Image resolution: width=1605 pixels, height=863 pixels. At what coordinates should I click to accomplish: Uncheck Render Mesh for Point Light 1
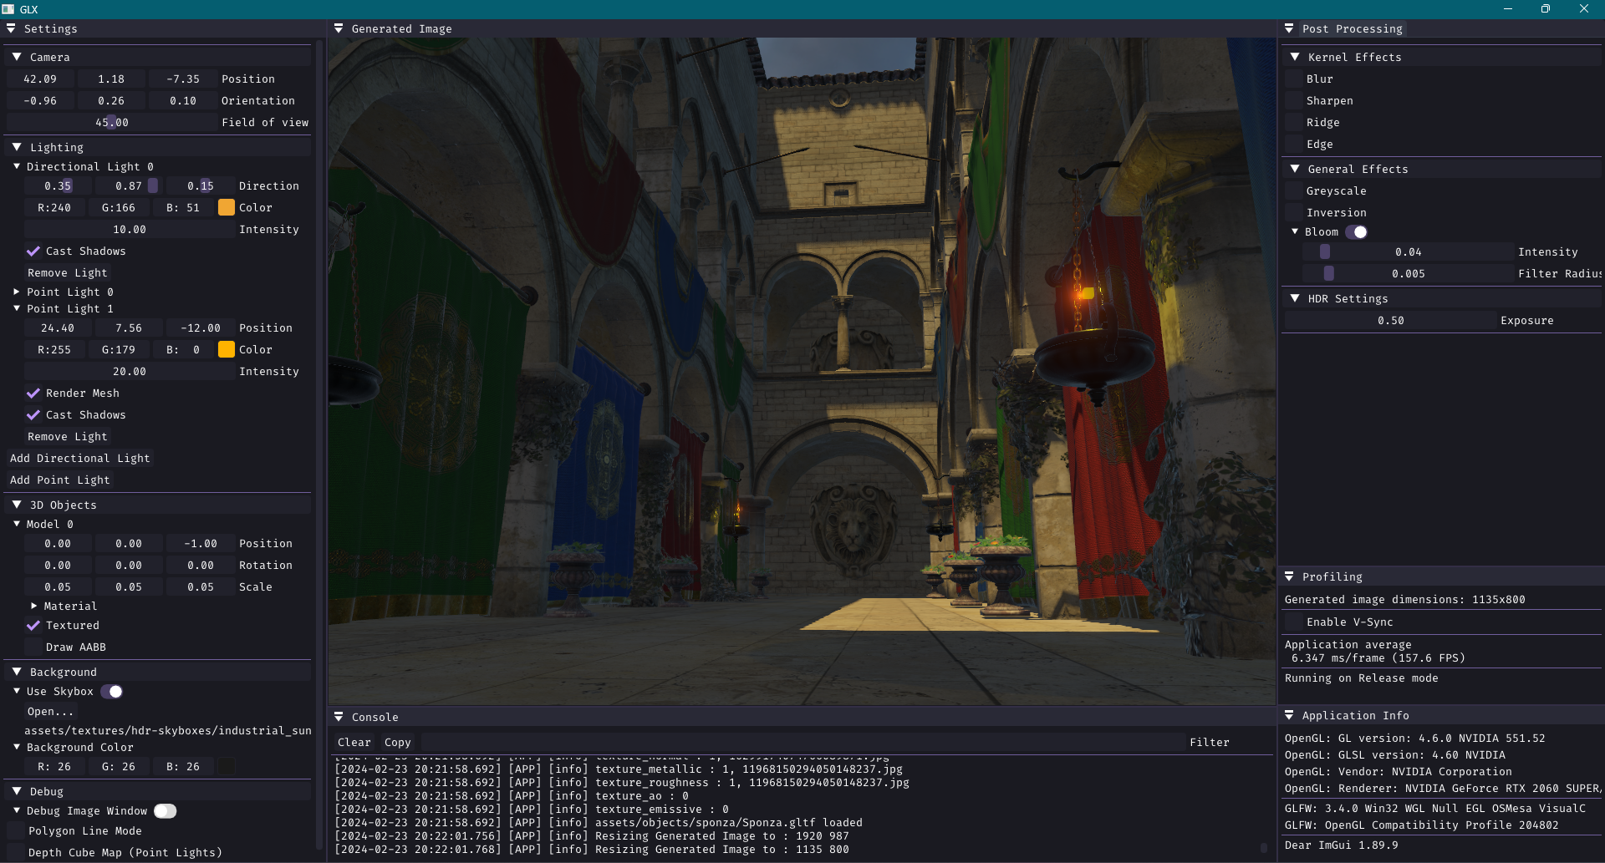33,393
